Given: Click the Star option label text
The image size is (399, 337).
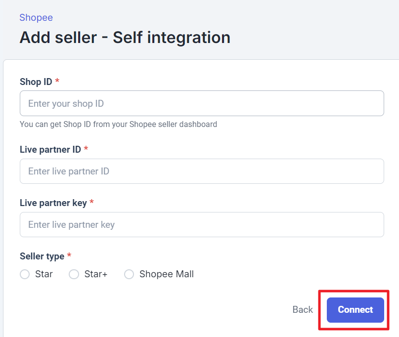Looking at the screenshot, I should [x=44, y=274].
